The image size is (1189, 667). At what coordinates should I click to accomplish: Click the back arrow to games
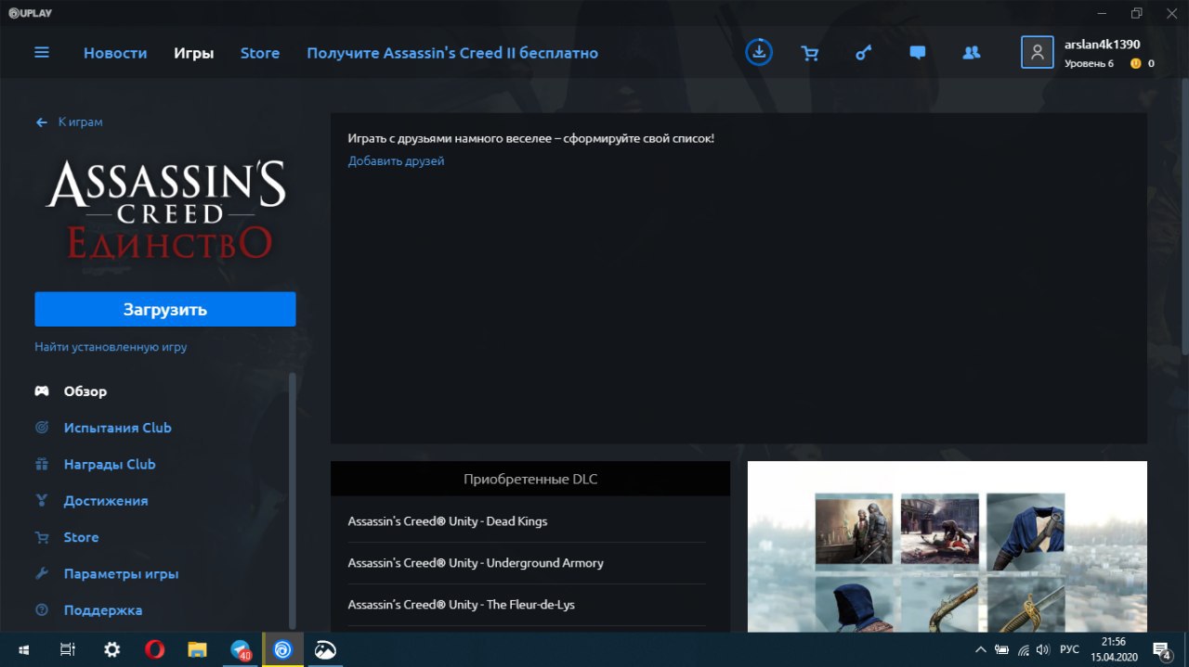(41, 122)
